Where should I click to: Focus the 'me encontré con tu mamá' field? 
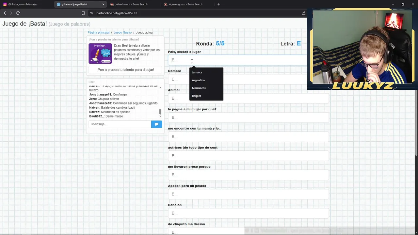coord(248,136)
